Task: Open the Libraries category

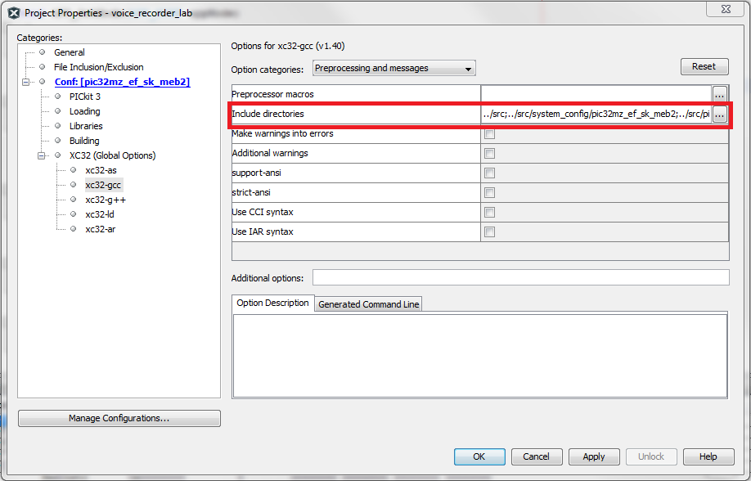Action: [x=86, y=126]
